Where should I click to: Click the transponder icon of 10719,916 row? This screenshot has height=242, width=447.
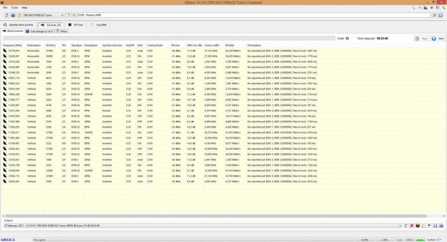click(x=5, y=50)
